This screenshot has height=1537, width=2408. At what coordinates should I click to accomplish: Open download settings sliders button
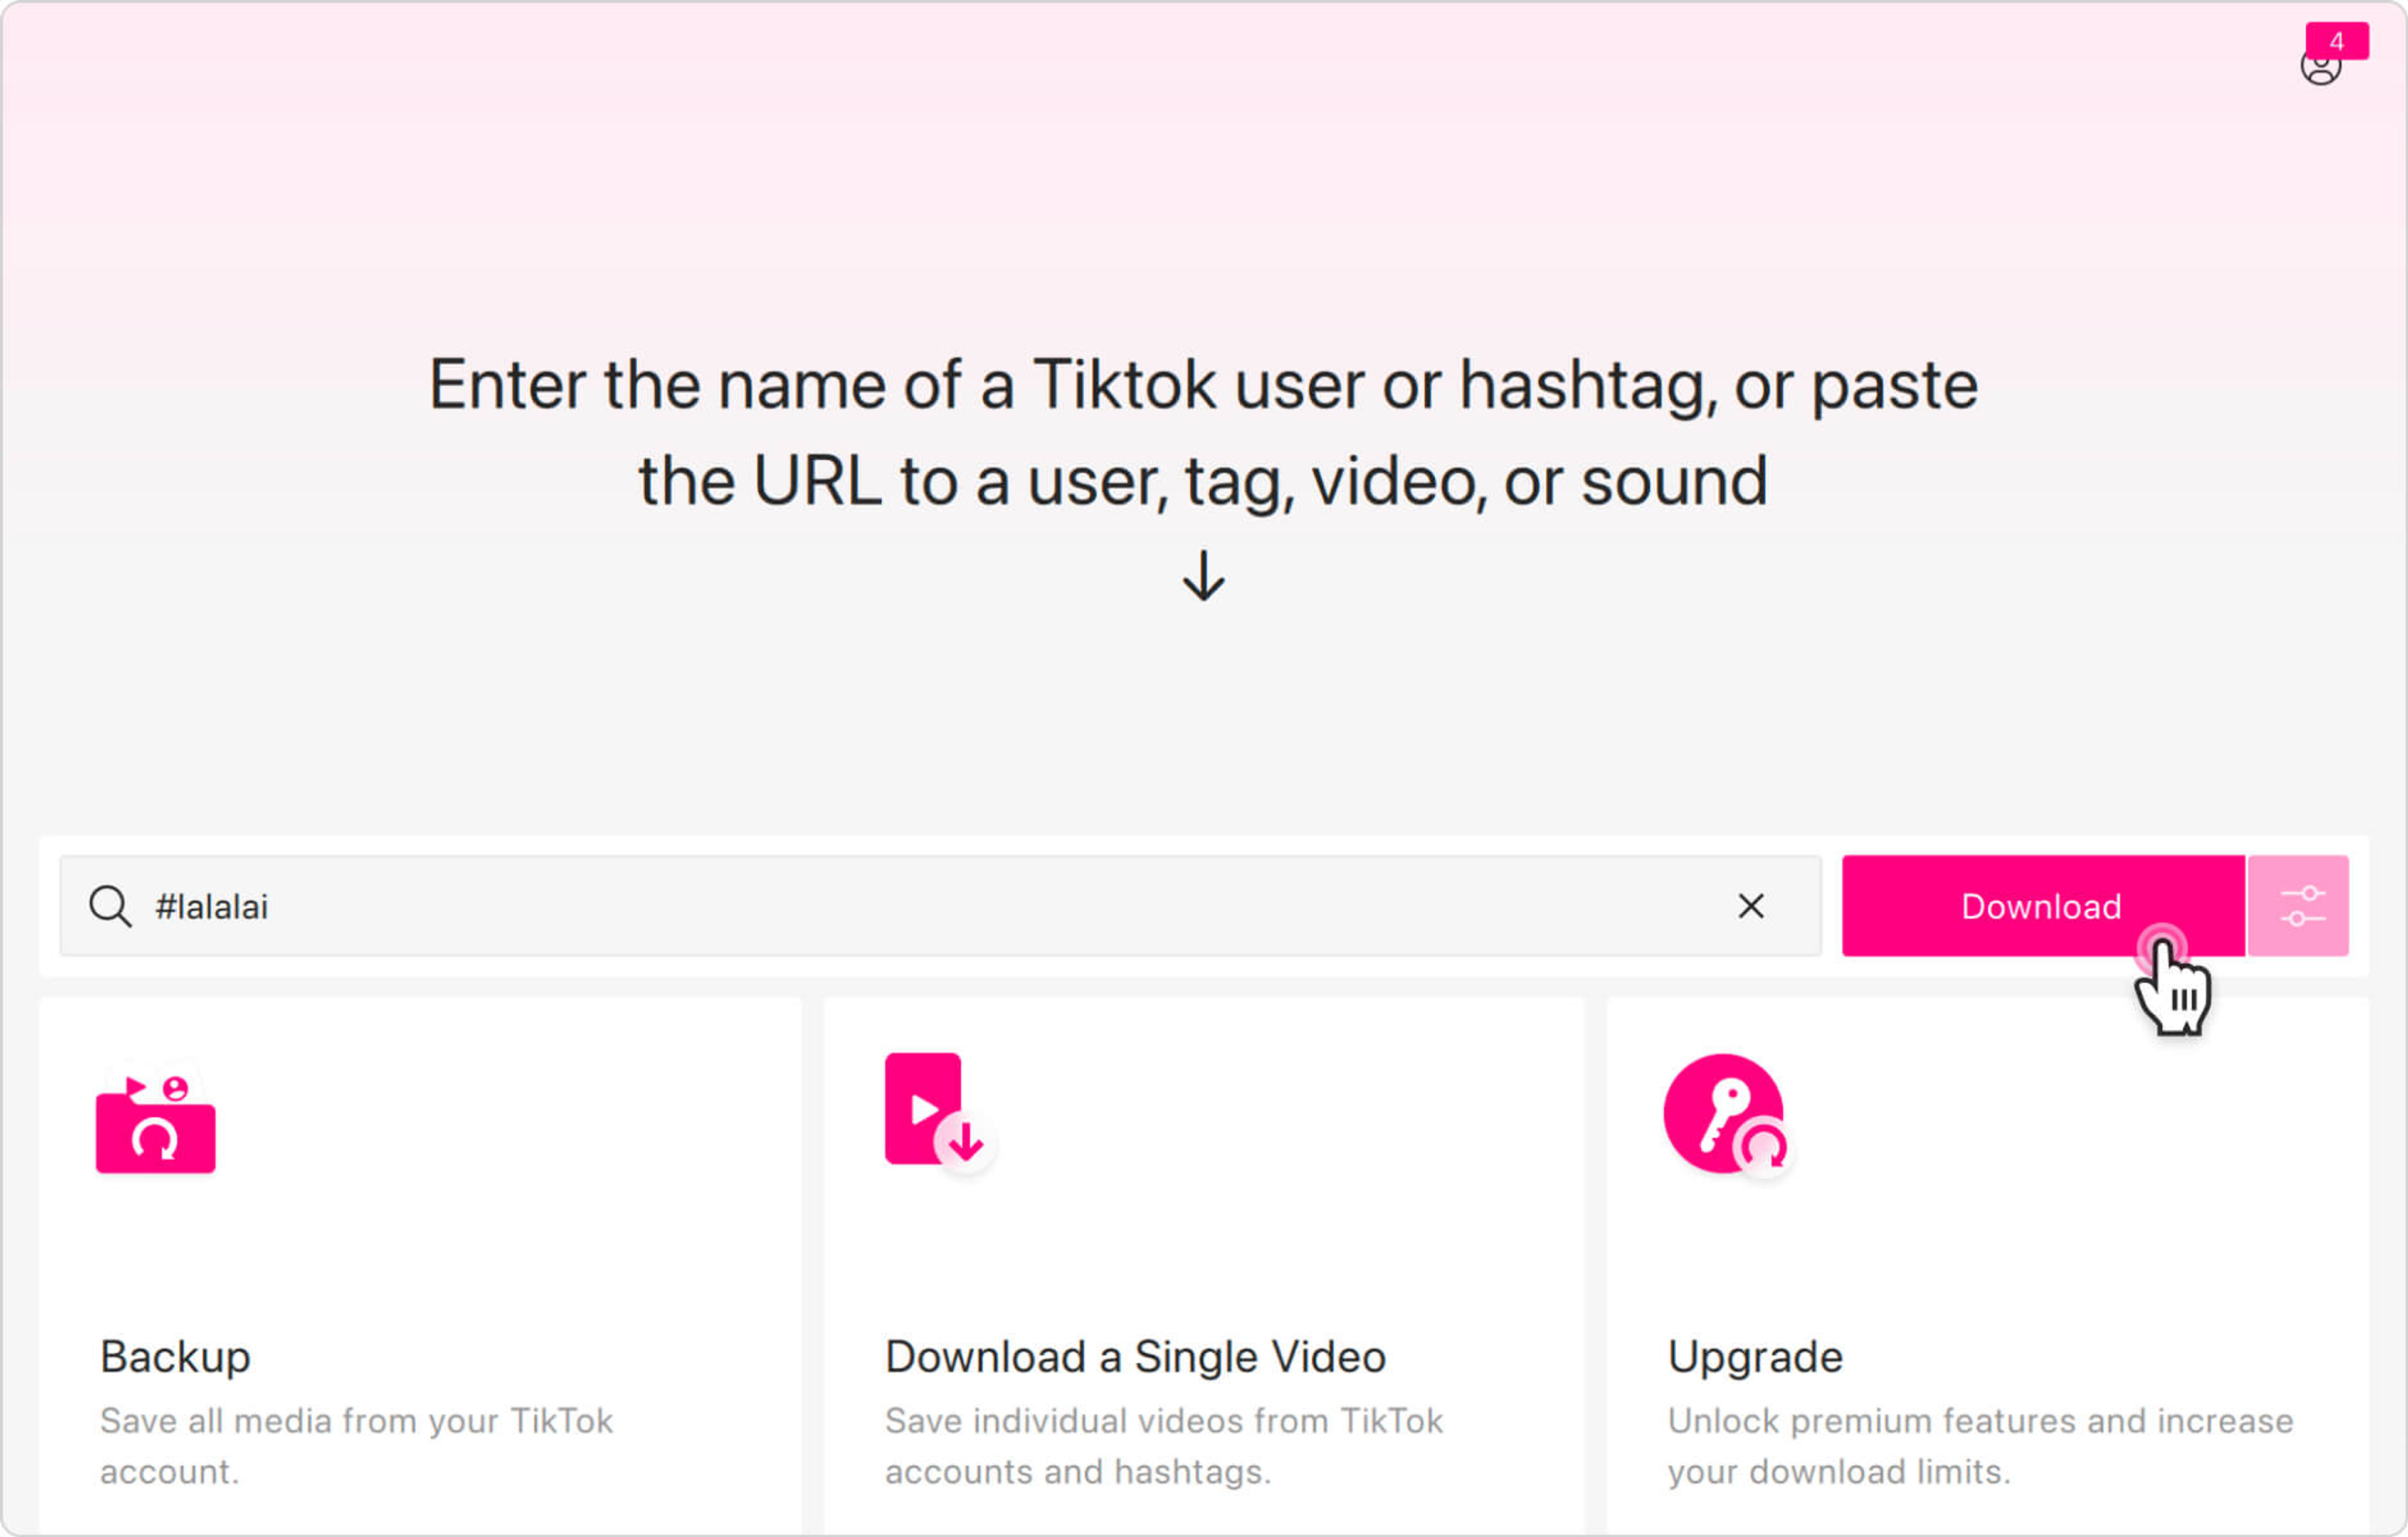2300,907
